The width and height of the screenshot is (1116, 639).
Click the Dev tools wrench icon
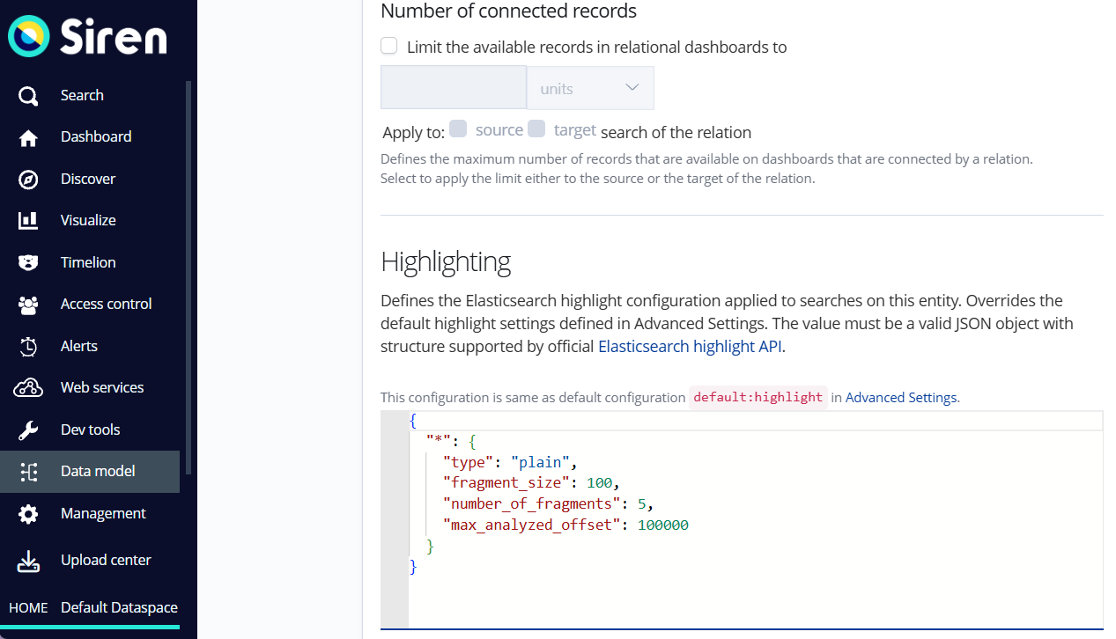click(x=28, y=430)
